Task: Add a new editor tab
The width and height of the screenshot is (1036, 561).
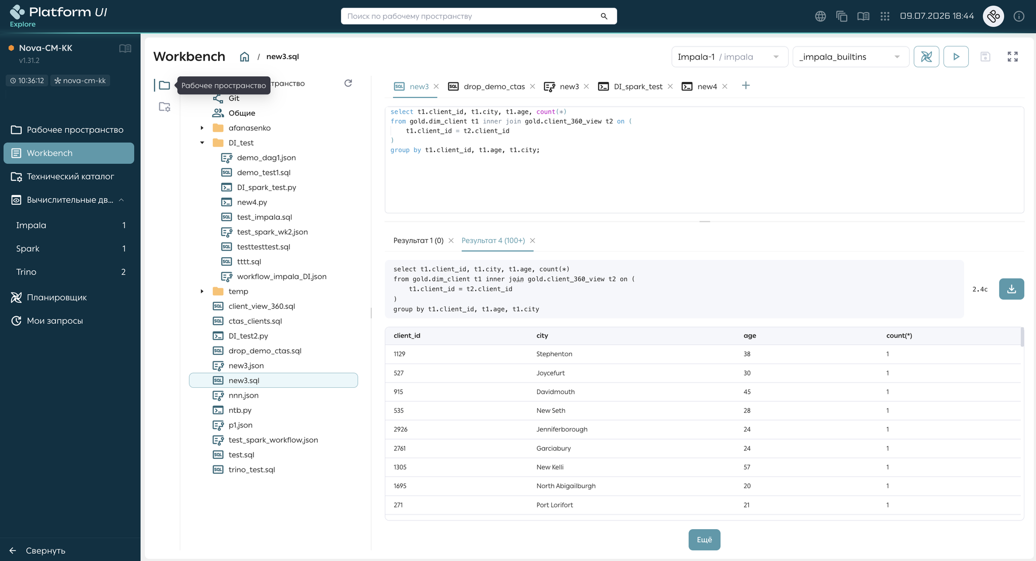Action: click(746, 86)
